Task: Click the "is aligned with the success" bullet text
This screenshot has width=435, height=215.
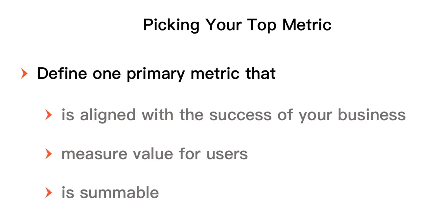Action: click(233, 115)
